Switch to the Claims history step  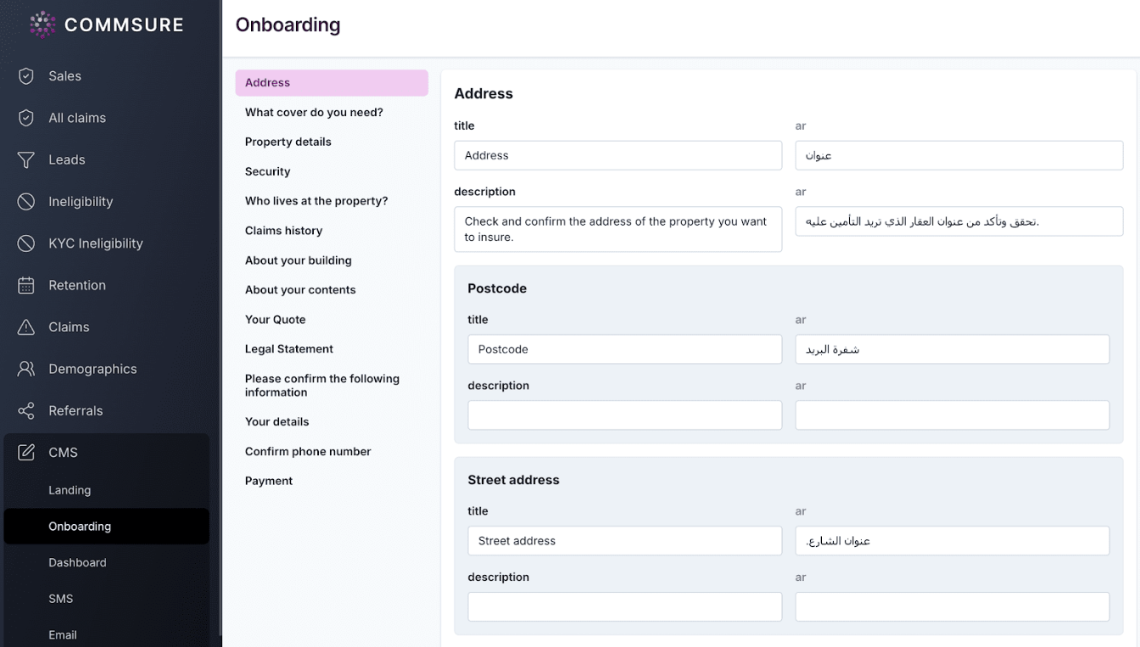pyautogui.click(x=283, y=231)
